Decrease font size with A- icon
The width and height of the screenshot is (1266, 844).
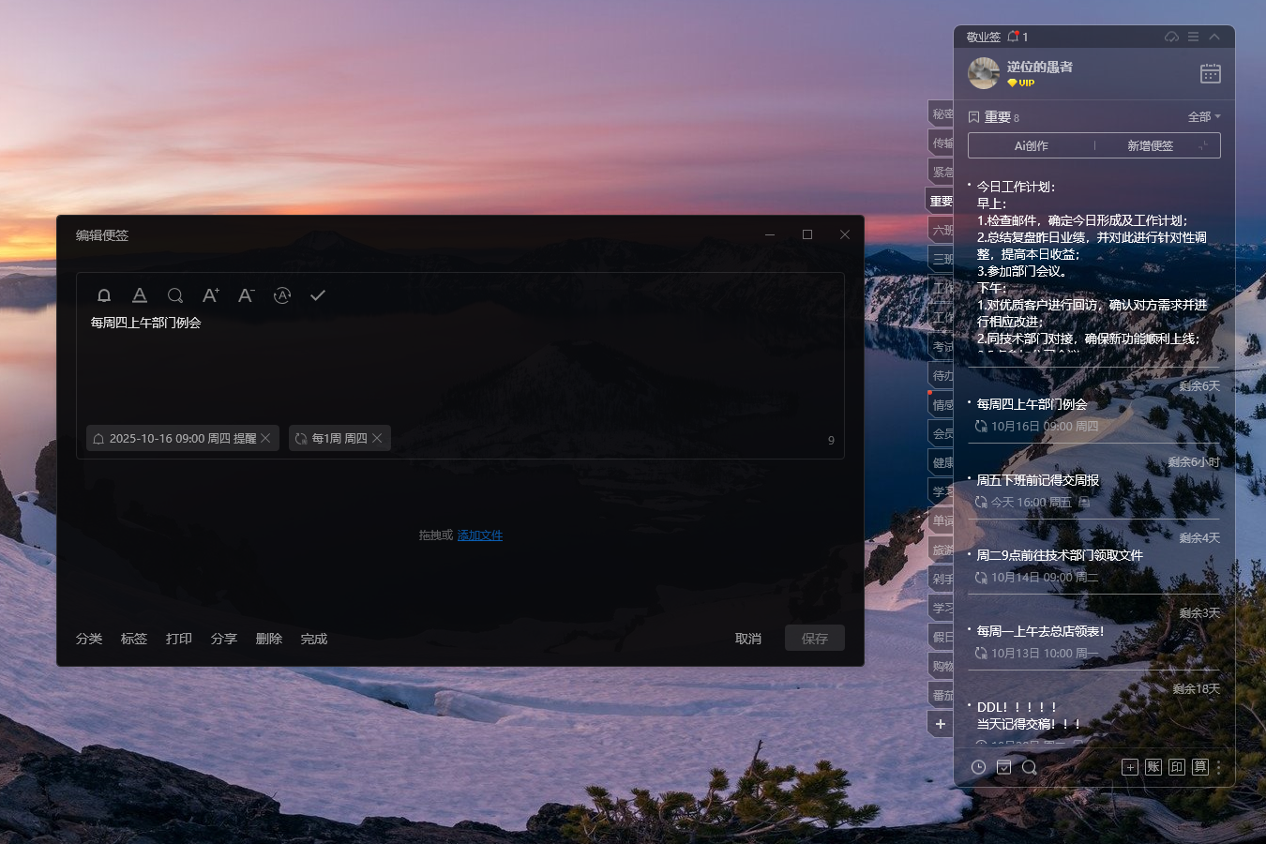(x=246, y=295)
